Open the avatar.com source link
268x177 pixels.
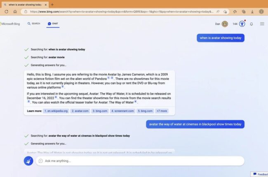click(80, 111)
